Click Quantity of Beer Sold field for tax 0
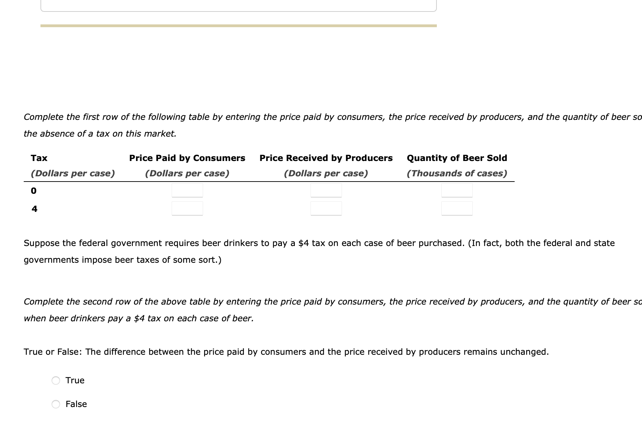The width and height of the screenshot is (642, 430). (x=457, y=191)
